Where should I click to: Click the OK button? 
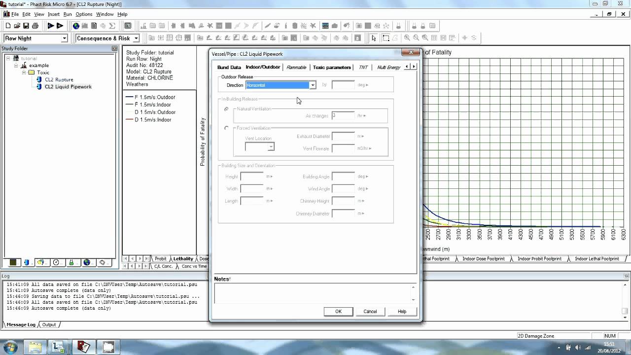coord(338,311)
